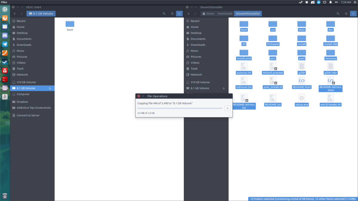The width and height of the screenshot is (358, 201).
Task: Click the 8.1 GB Volume path bar button
Action: click(x=41, y=14)
